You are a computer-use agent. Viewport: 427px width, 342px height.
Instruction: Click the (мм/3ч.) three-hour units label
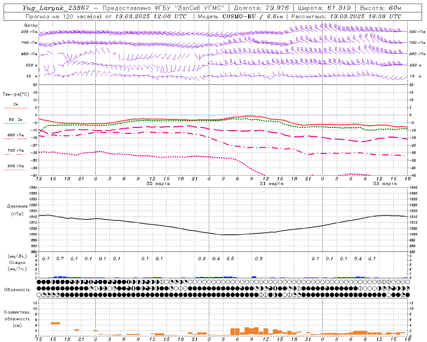point(17,256)
